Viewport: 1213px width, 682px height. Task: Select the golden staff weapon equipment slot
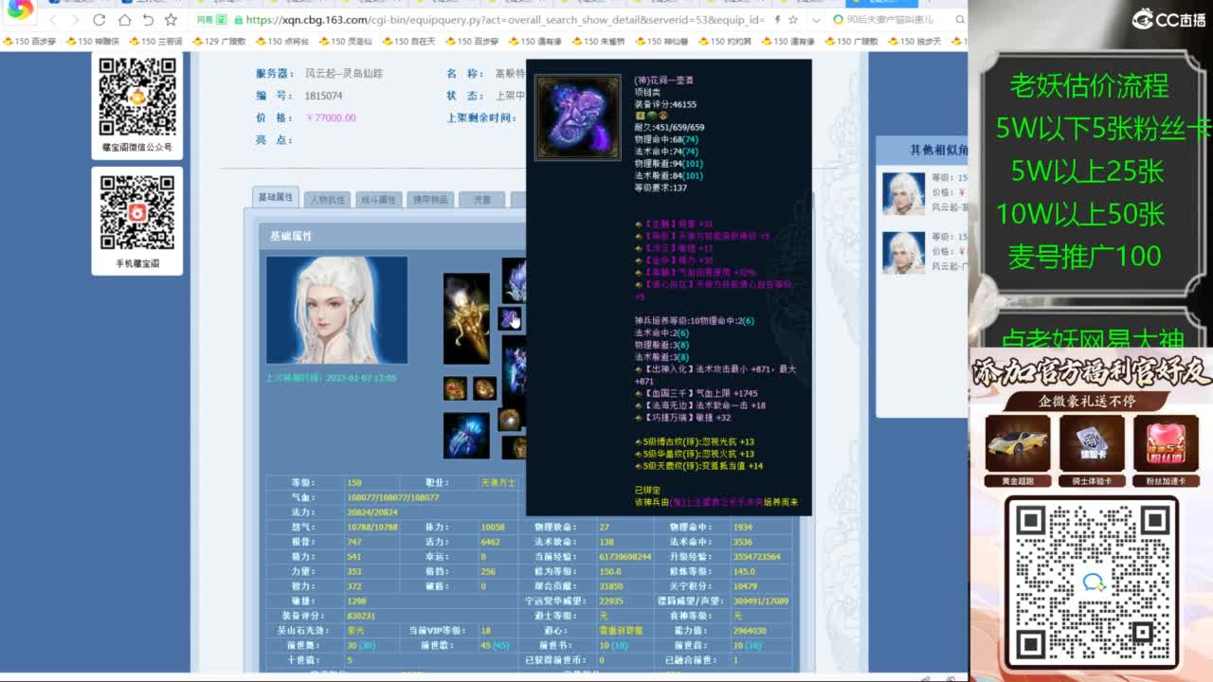pyautogui.click(x=466, y=318)
